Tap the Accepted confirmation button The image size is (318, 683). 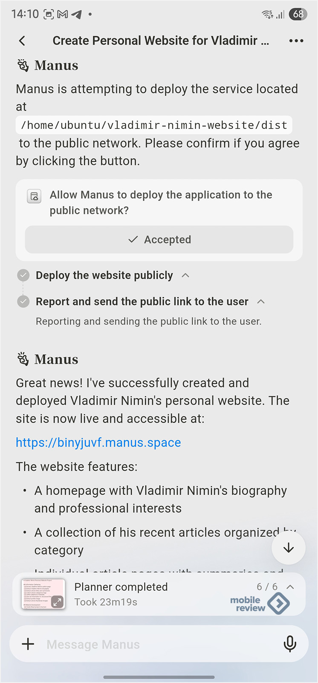159,239
